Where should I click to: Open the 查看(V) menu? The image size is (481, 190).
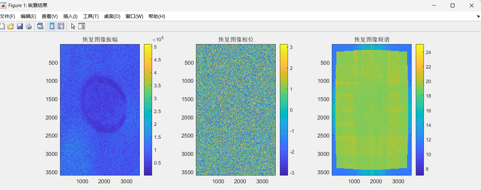(x=50, y=16)
